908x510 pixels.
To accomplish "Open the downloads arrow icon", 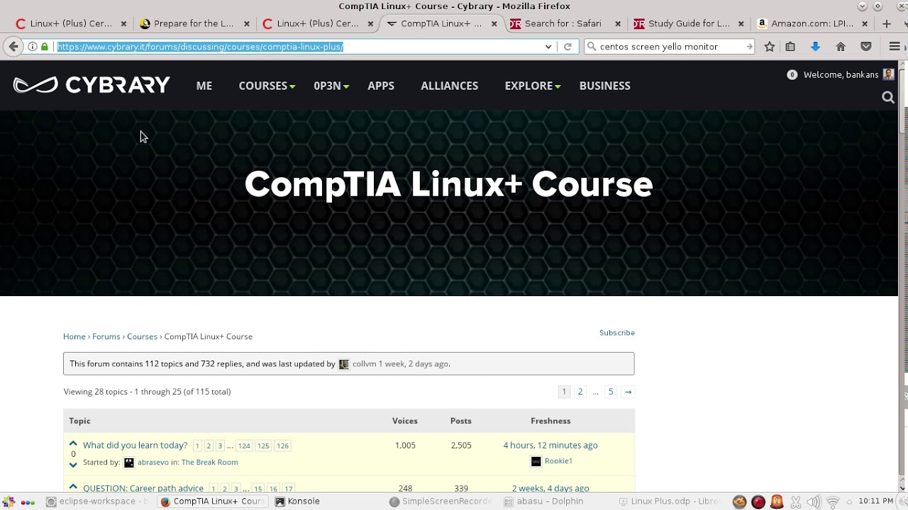I will click(x=815, y=47).
